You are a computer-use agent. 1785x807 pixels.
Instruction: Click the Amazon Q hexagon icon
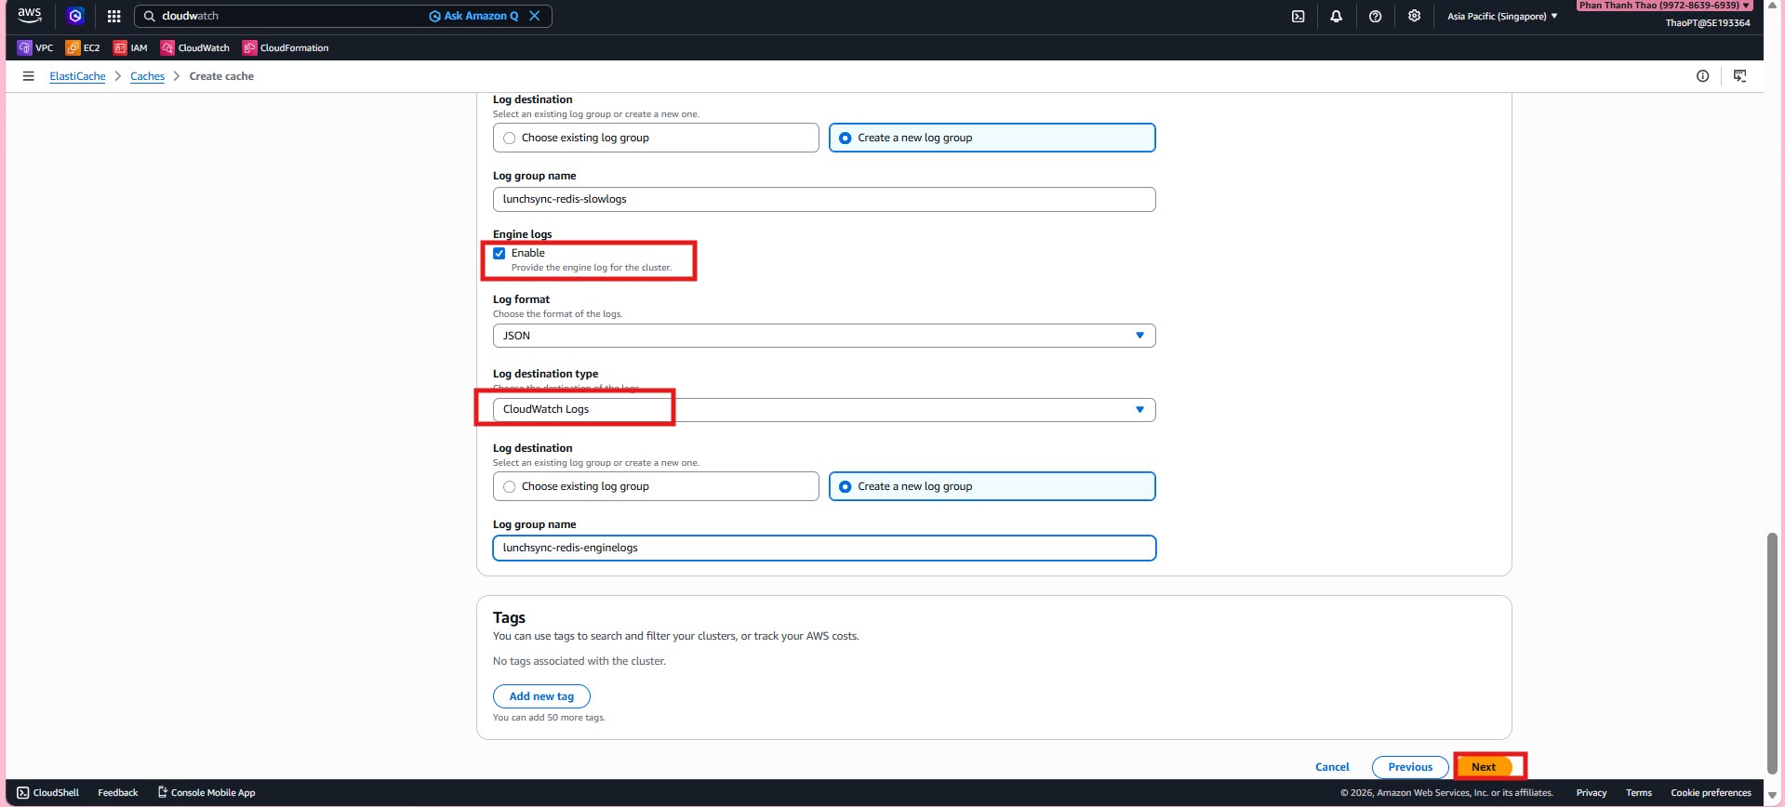75,16
